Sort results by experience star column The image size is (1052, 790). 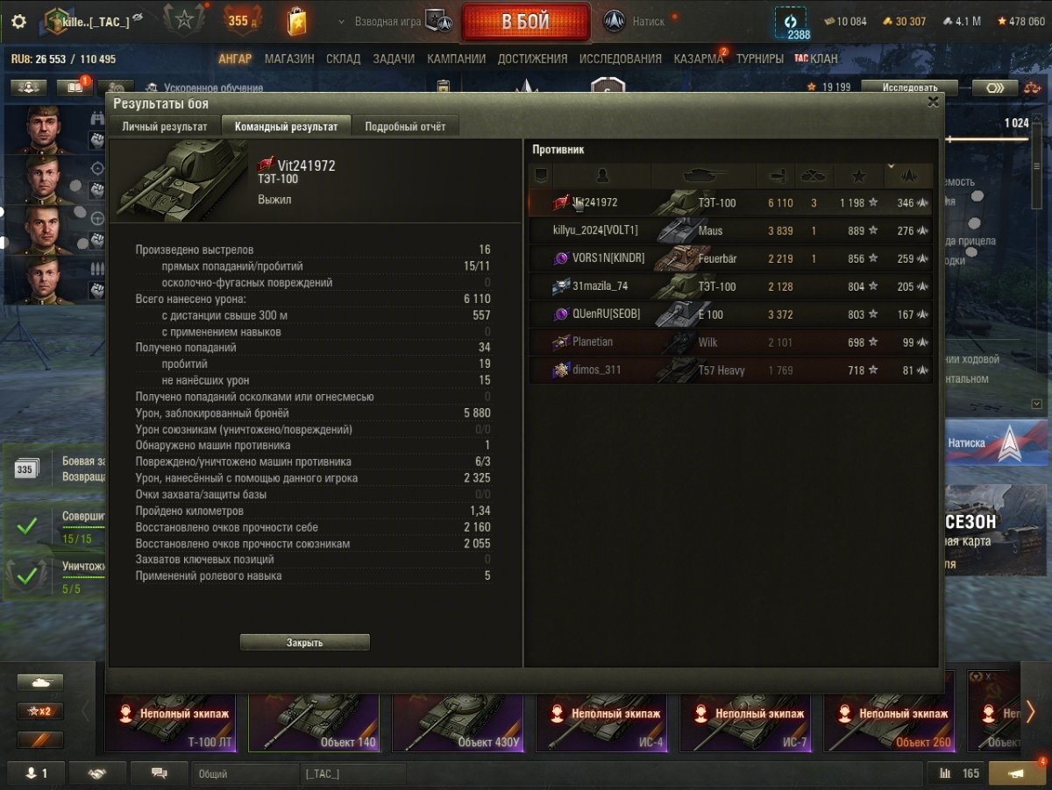858,176
